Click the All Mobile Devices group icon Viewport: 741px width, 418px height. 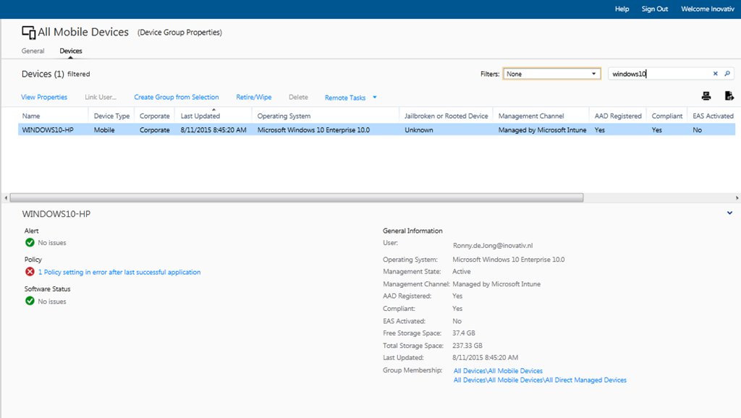pos(28,32)
